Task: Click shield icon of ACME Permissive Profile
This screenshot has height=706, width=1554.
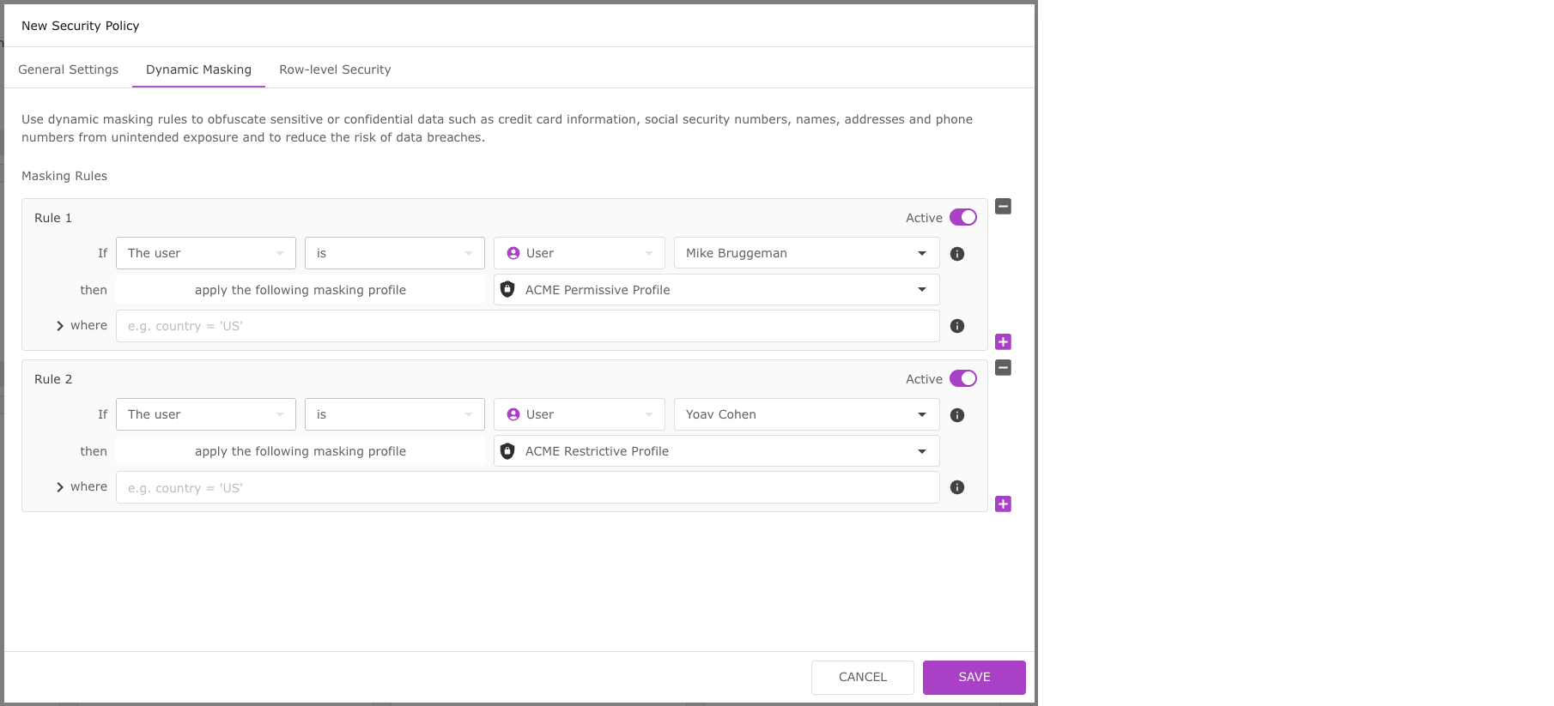Action: (x=507, y=289)
